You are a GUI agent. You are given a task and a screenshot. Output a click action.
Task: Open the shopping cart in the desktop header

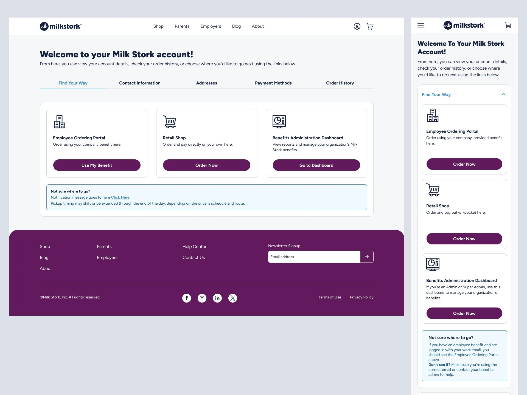coord(370,26)
